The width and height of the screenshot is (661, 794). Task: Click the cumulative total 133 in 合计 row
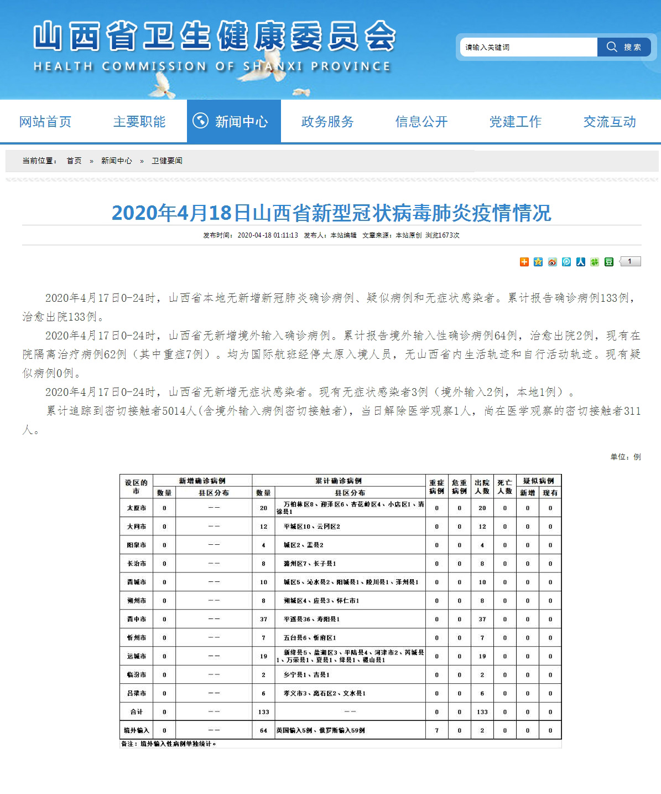[264, 712]
